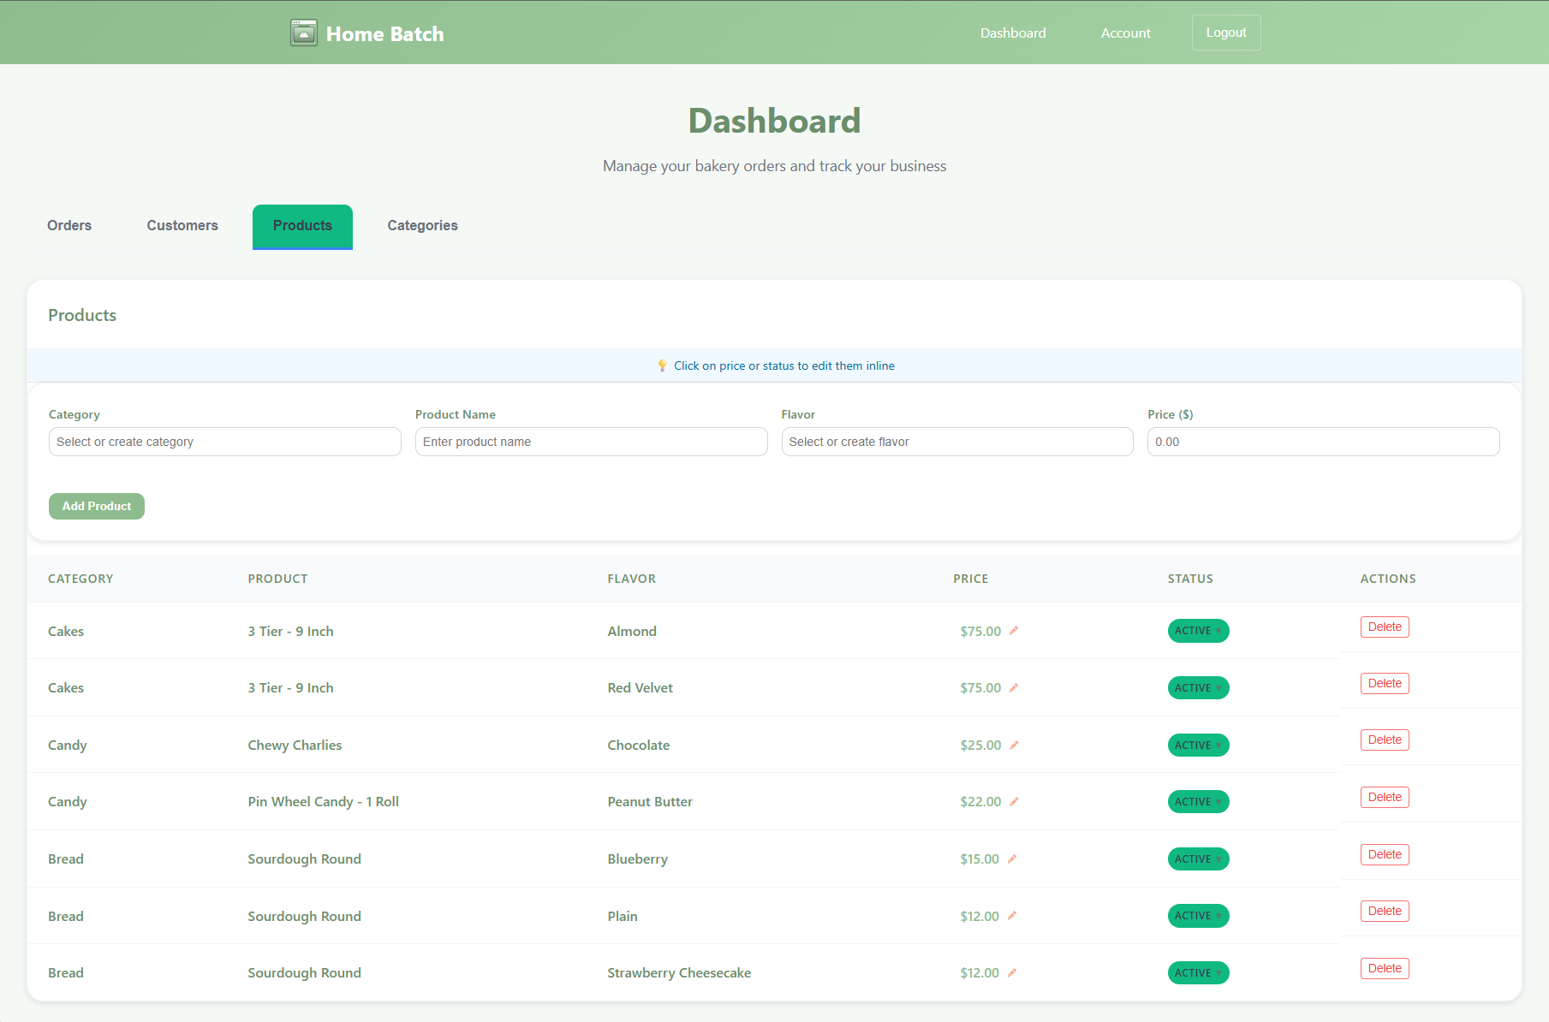Switch to the Orders tab

click(69, 225)
